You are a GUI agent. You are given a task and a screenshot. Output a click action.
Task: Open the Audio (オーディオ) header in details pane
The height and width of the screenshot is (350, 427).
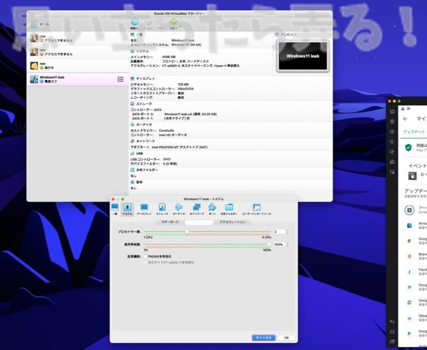141,125
